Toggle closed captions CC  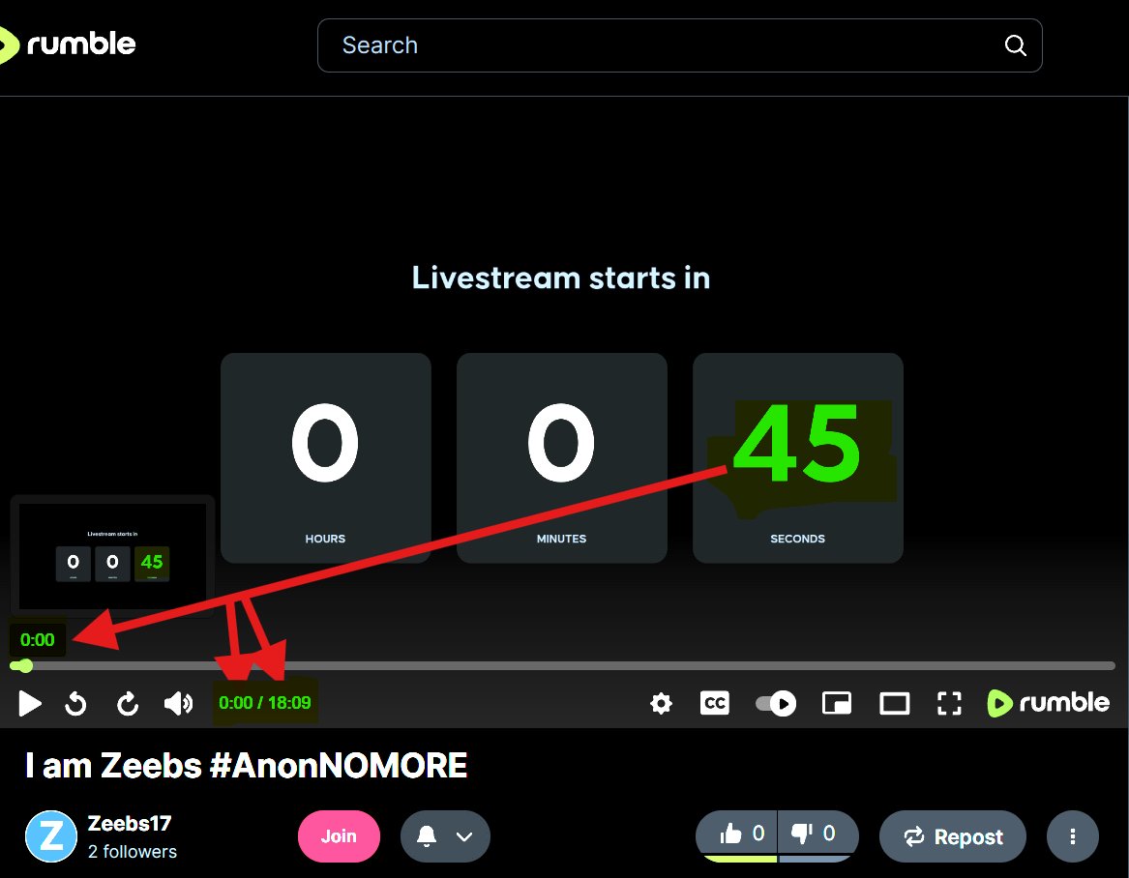pos(715,703)
